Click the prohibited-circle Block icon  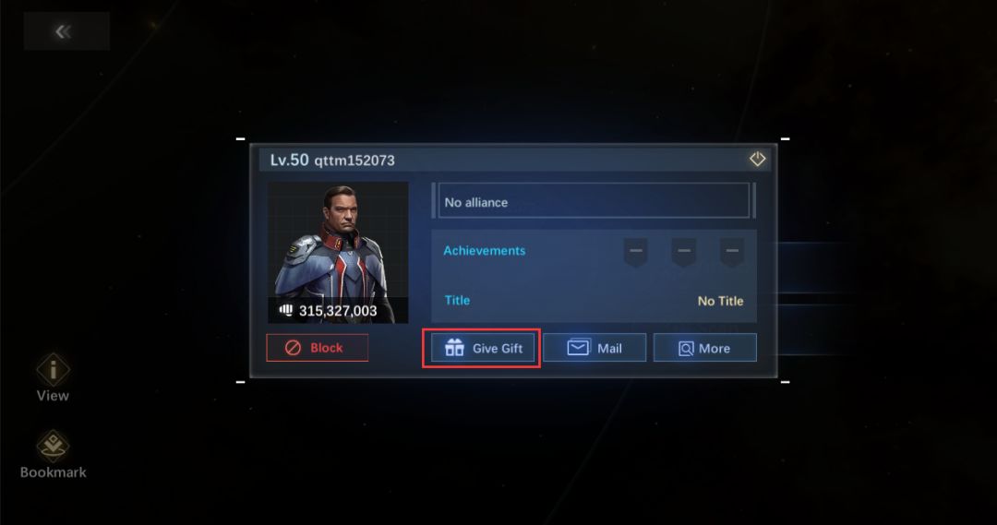(x=293, y=348)
